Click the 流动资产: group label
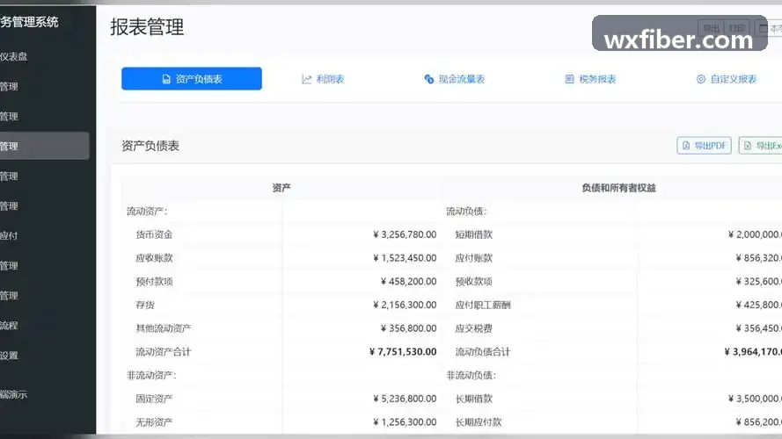Image resolution: width=782 pixels, height=439 pixels. [x=147, y=211]
